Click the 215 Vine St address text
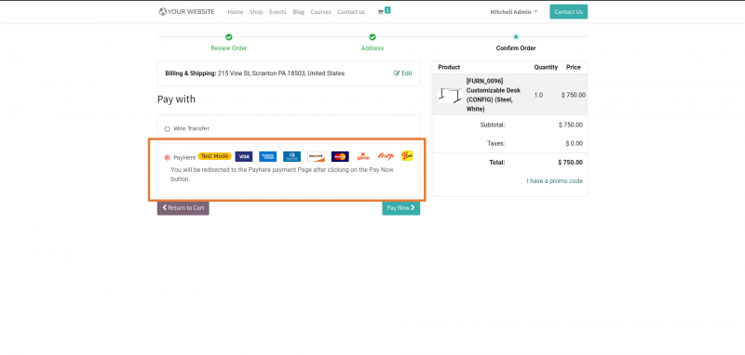The image size is (745, 355). click(x=281, y=73)
